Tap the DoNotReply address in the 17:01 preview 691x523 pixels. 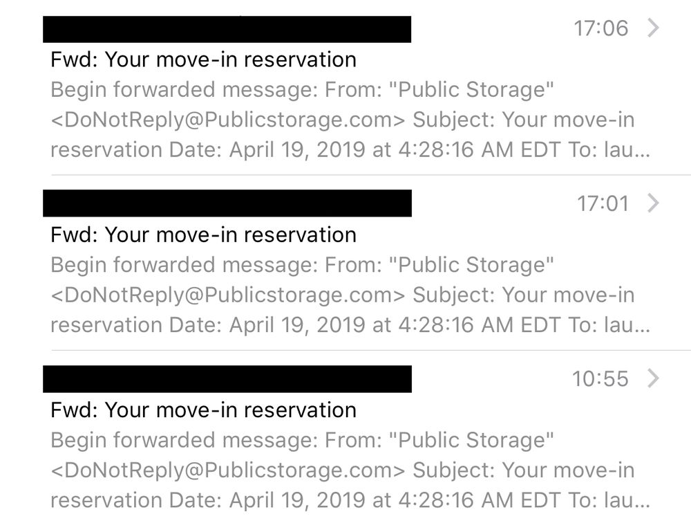pyautogui.click(x=228, y=295)
